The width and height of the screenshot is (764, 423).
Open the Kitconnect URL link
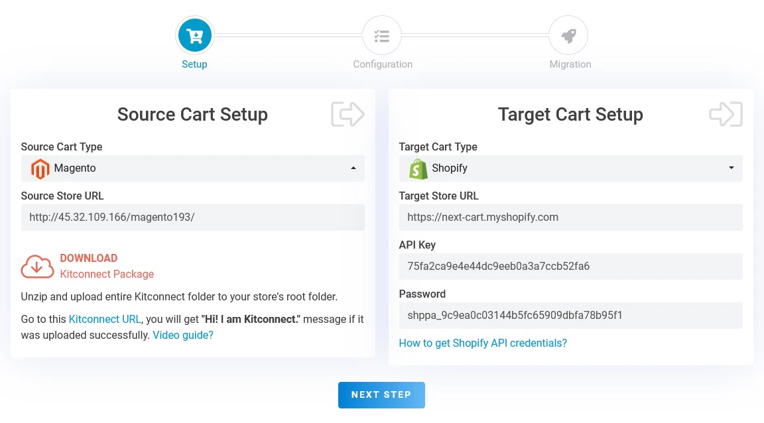(104, 319)
